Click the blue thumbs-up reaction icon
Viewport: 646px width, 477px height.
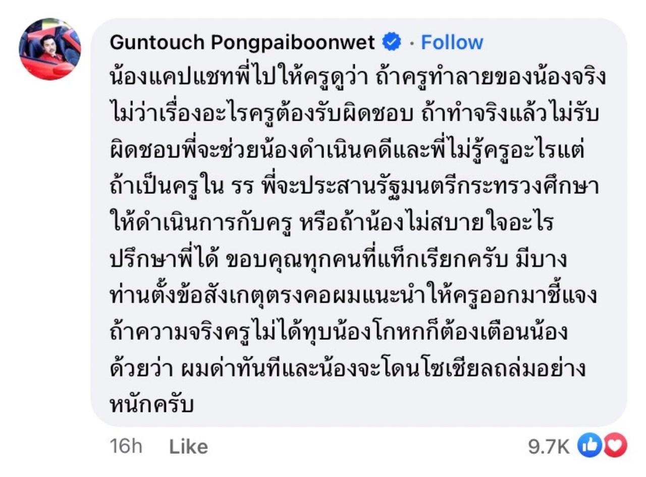pyautogui.click(x=587, y=445)
